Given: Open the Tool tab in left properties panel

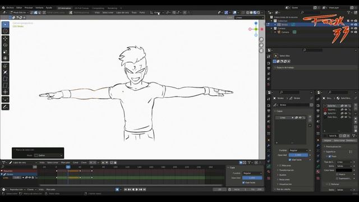Looking at the screenshot, I should click(x=269, y=99).
